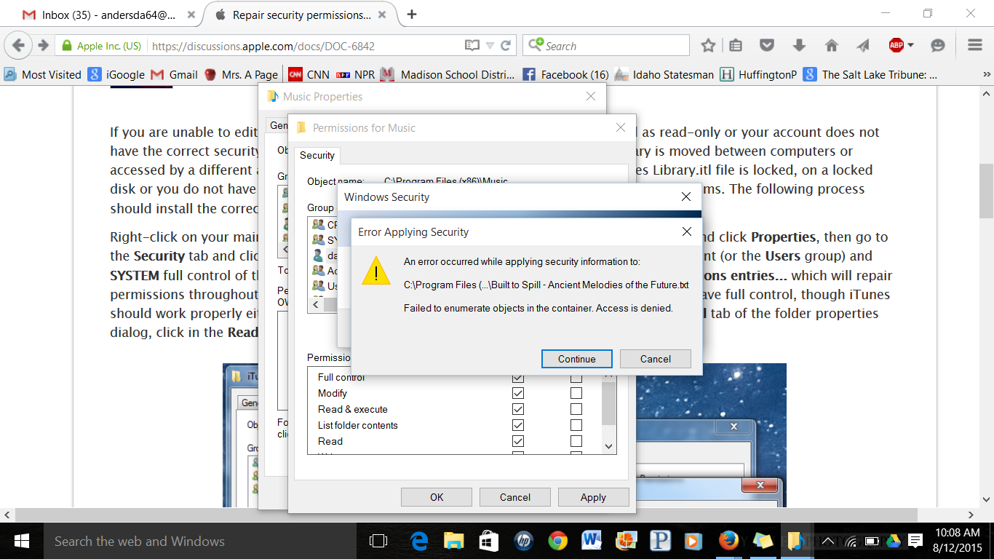Select the Security tab in Permissions window
The width and height of the screenshot is (994, 559).
pos(317,155)
